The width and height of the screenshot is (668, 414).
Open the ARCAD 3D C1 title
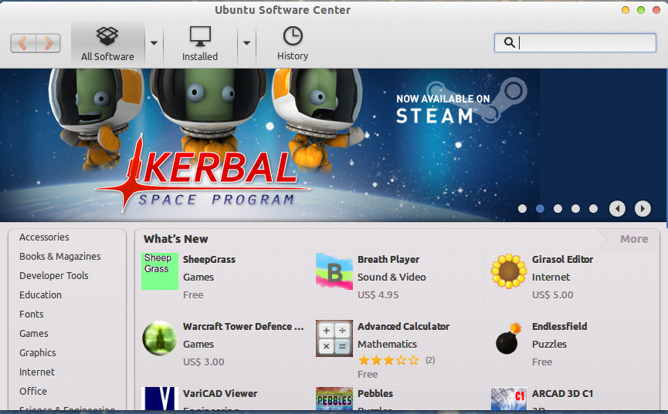click(x=562, y=394)
